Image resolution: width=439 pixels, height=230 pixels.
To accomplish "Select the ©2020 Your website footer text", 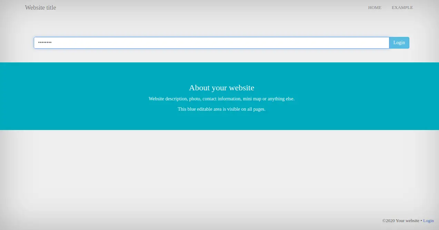I will tap(401, 221).
